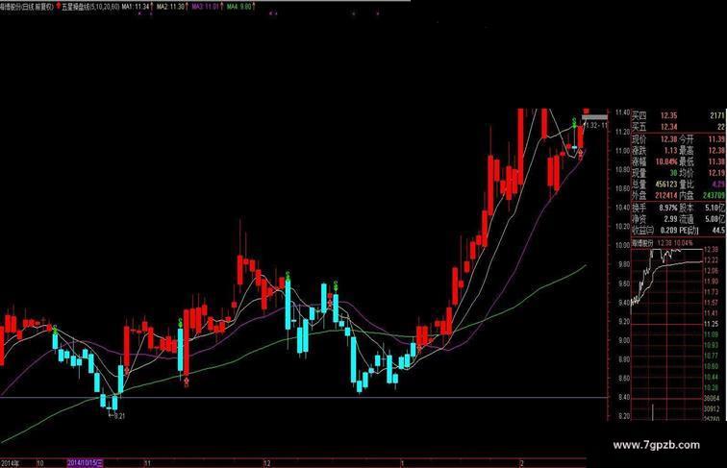Click the 最低 low price label
Viewport: 727px width, 468px height.
pos(687,161)
